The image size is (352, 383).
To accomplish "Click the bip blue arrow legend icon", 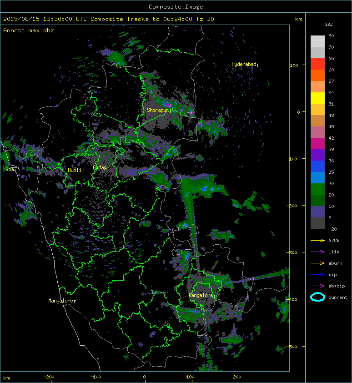I will point(317,275).
